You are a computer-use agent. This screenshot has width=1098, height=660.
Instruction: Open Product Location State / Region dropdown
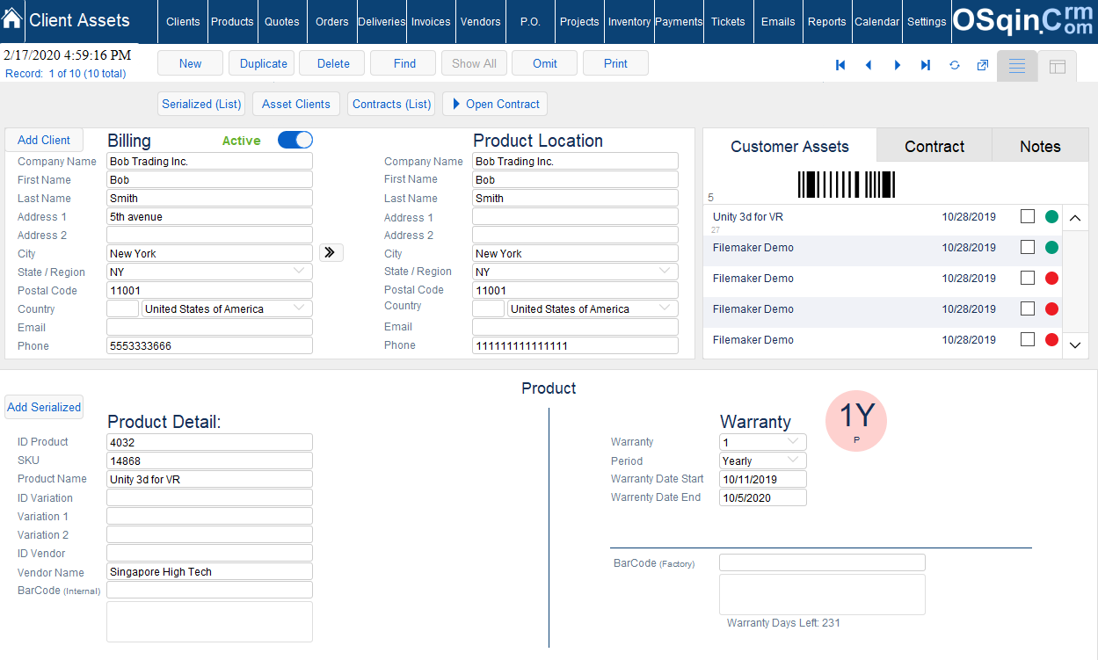tap(665, 272)
